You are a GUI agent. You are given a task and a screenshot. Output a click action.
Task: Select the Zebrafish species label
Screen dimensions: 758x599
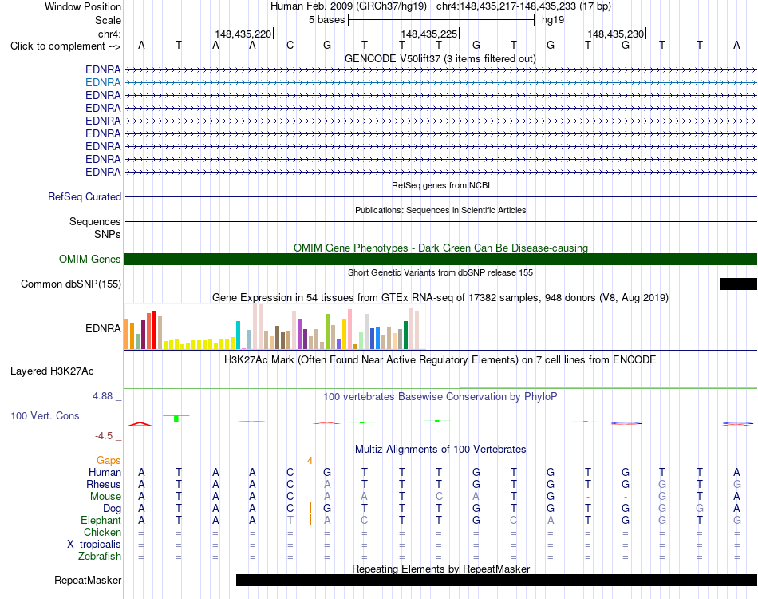click(100, 557)
